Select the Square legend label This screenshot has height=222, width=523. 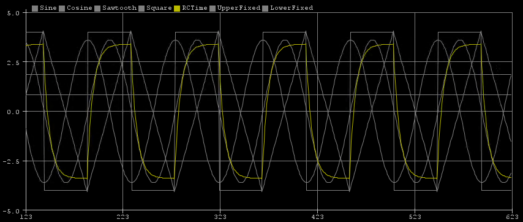coord(159,8)
